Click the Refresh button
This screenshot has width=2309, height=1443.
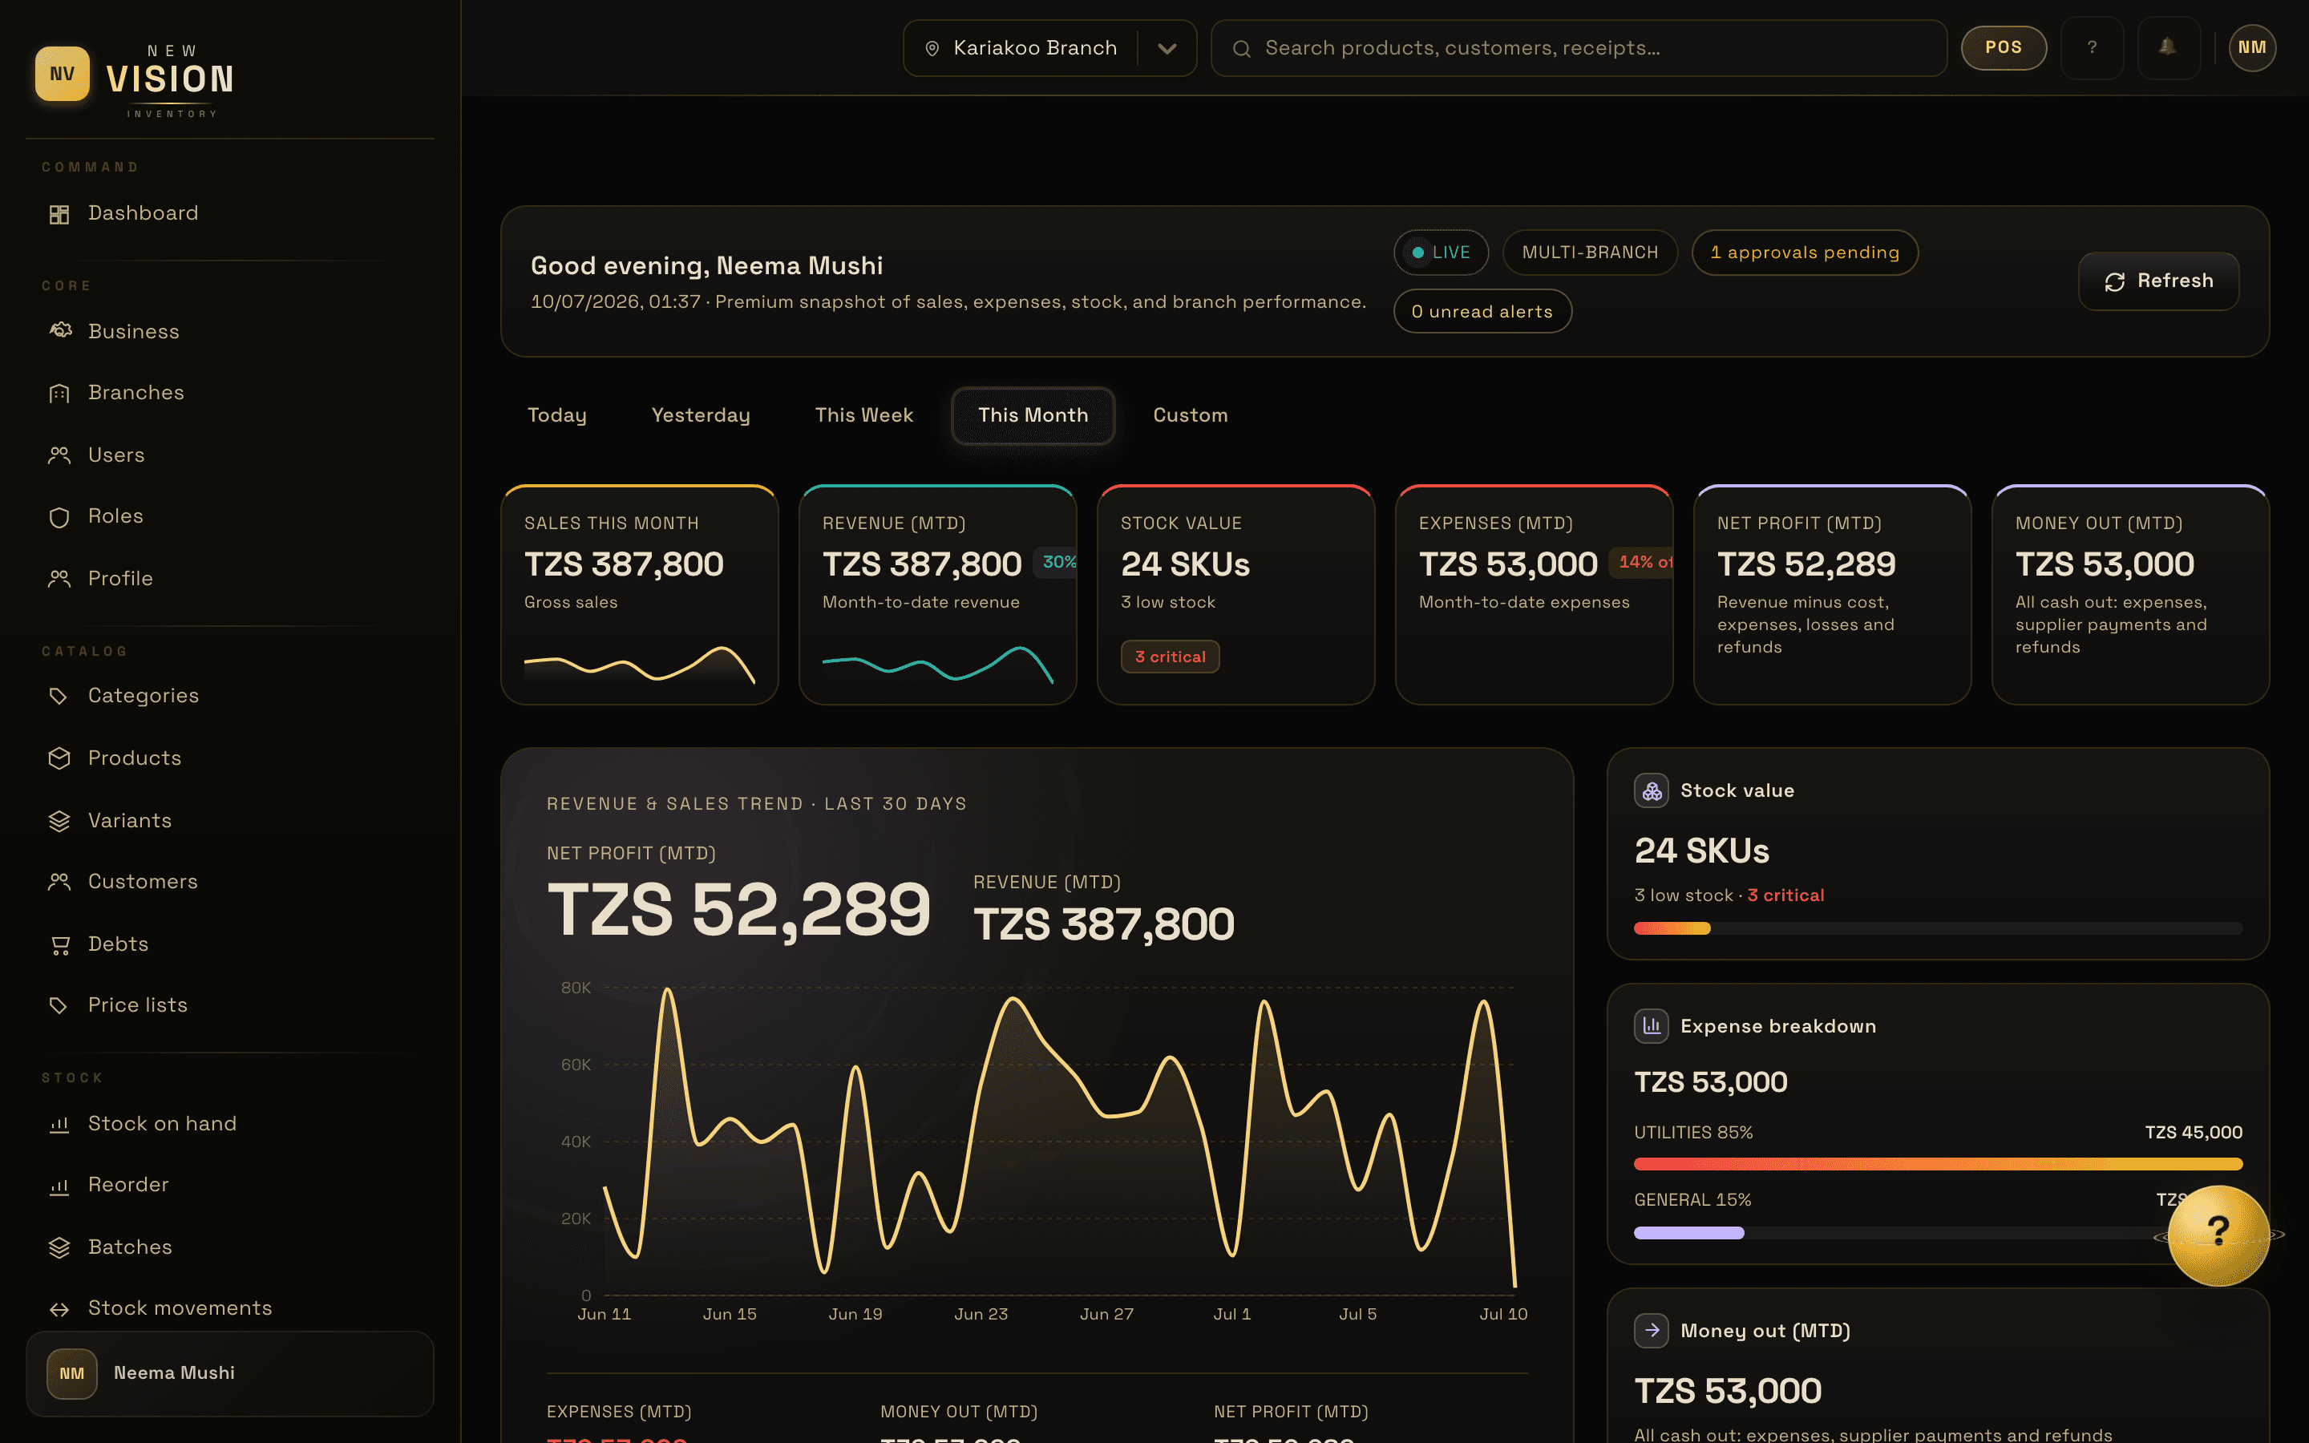2158,281
